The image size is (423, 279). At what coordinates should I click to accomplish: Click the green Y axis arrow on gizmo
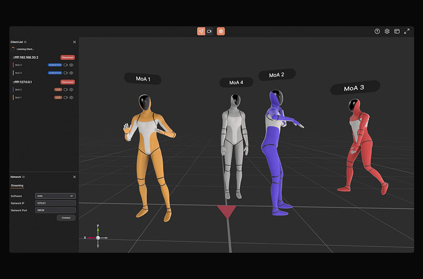click(x=98, y=231)
